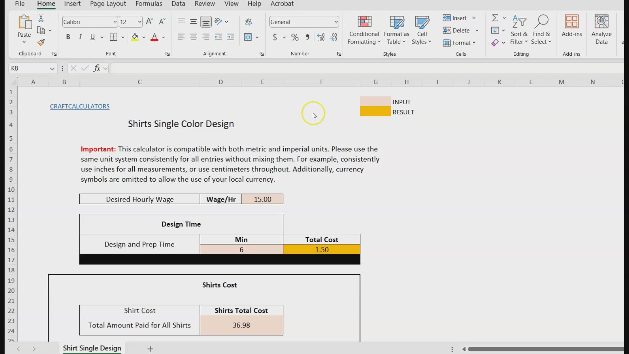Open Conditional Formatting menu

click(364, 30)
